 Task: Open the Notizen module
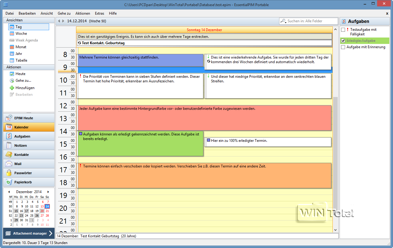29,146
